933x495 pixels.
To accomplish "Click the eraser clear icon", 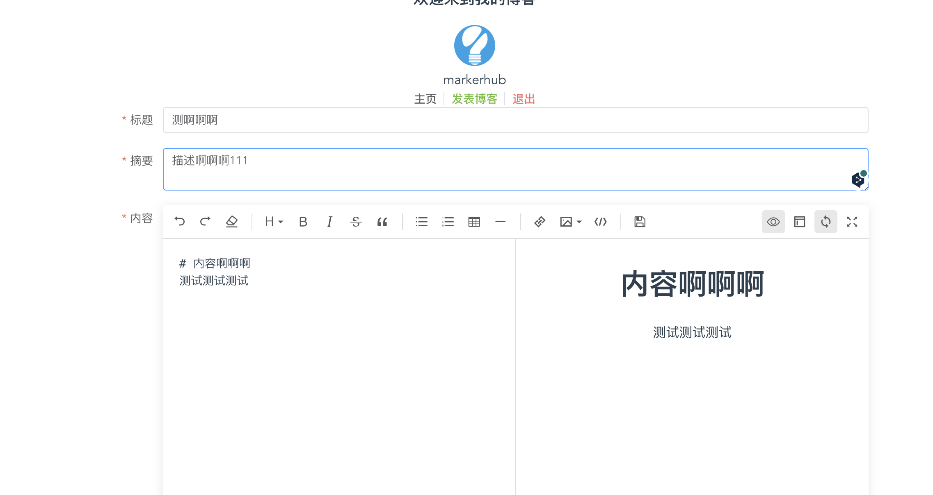I will click(x=232, y=222).
